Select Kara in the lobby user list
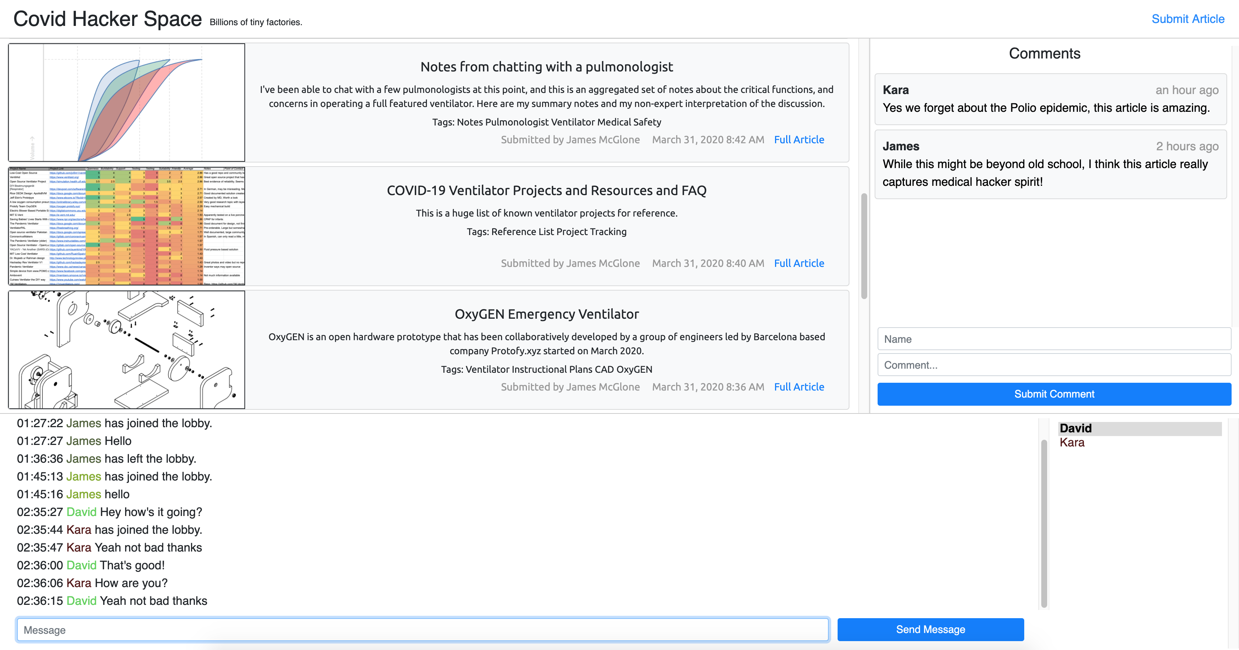The width and height of the screenshot is (1239, 650). 1072,443
